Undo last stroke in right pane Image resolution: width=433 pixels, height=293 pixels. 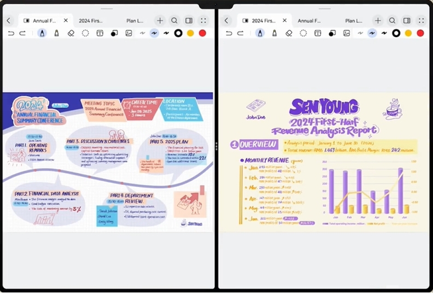click(x=229, y=33)
